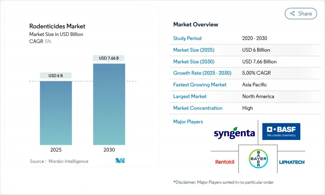Click the Major Players disclaimer text
This screenshot has height=195, width=325.
tap(223, 182)
